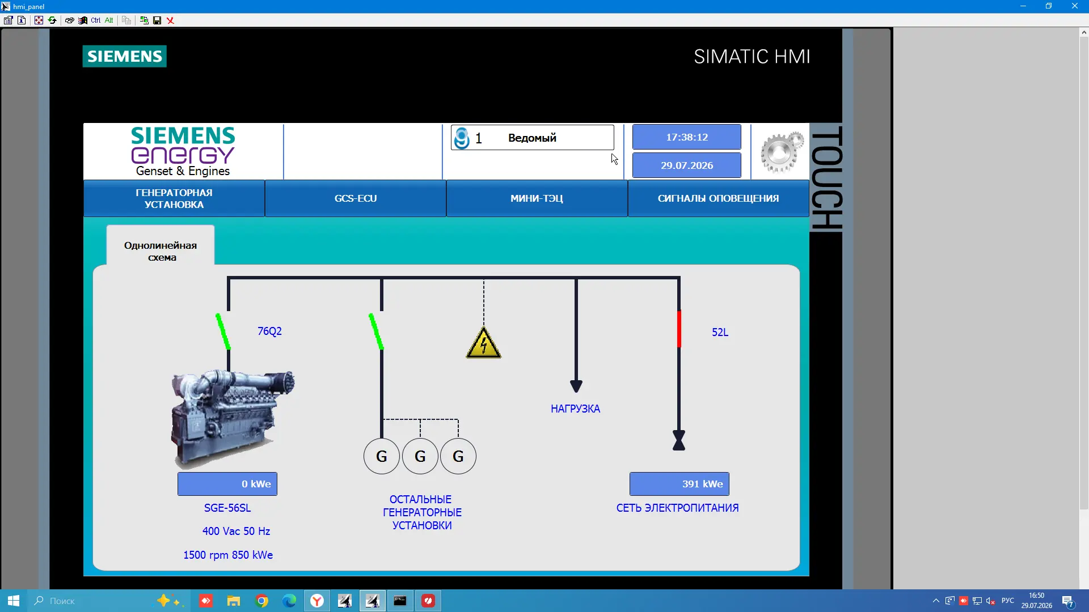Open the command prompt window in taskbar

pyautogui.click(x=400, y=601)
